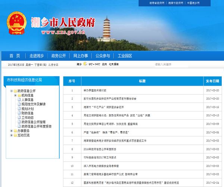Open article row 11 title

click(111, 174)
